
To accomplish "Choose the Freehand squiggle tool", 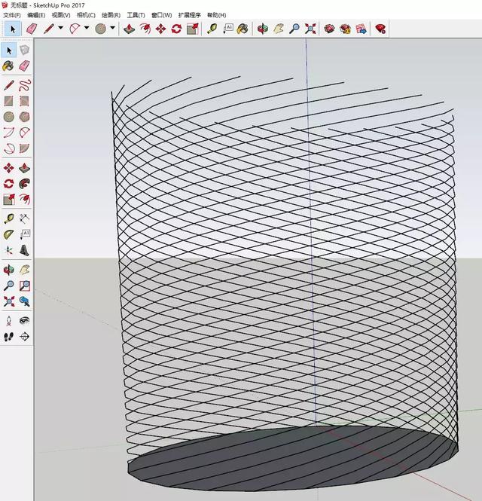I will [x=24, y=85].
